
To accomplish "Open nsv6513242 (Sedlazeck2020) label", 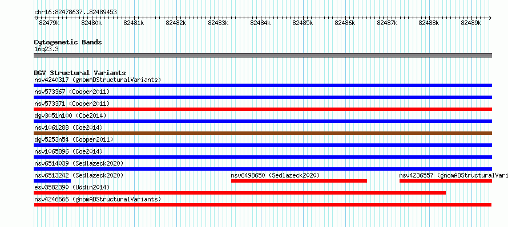I will [79, 175].
